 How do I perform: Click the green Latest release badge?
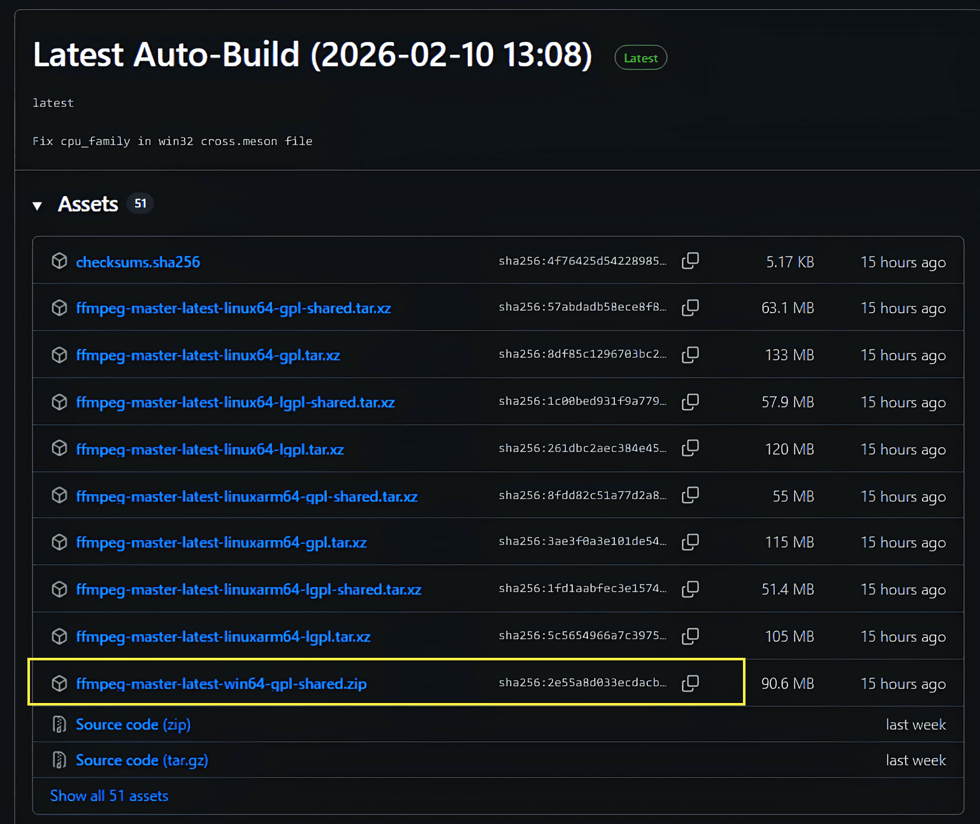640,58
